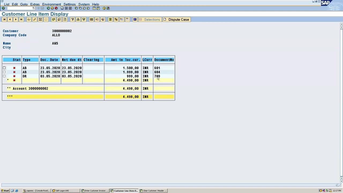Click the red status icon for document 604
The image size is (343, 193).
pos(14,72)
